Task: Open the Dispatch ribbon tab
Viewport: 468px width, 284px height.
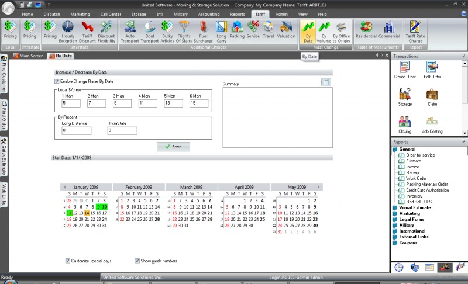Action: pyautogui.click(x=51, y=14)
